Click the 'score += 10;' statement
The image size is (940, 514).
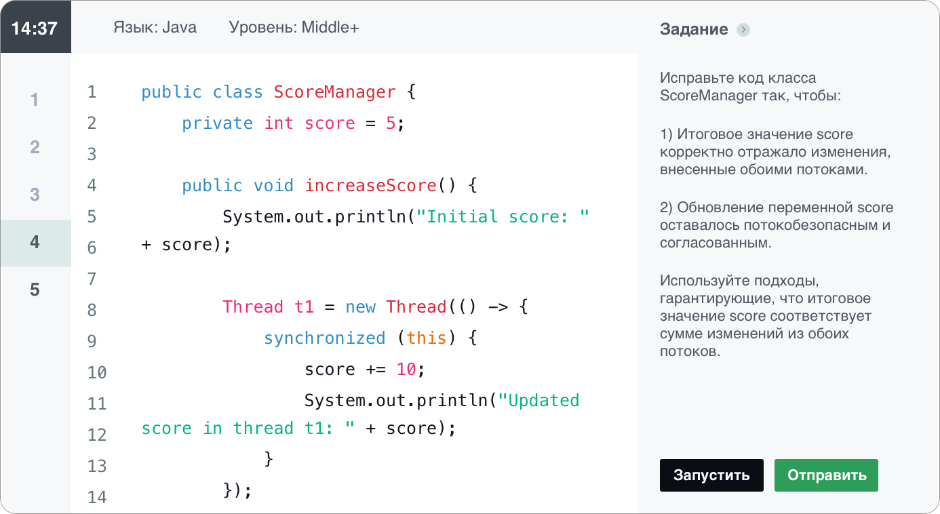click(x=364, y=370)
